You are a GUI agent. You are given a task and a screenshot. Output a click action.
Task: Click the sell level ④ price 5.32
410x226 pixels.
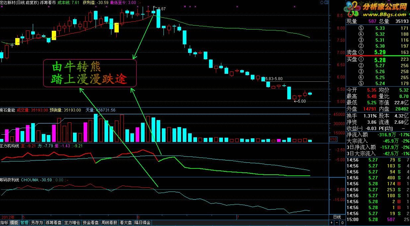click(x=380, y=34)
